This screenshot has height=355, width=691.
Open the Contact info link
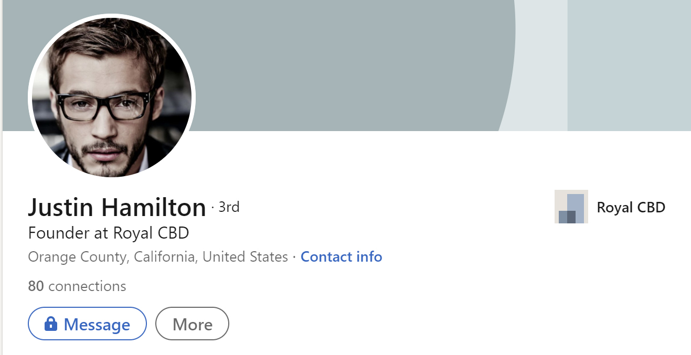point(341,257)
